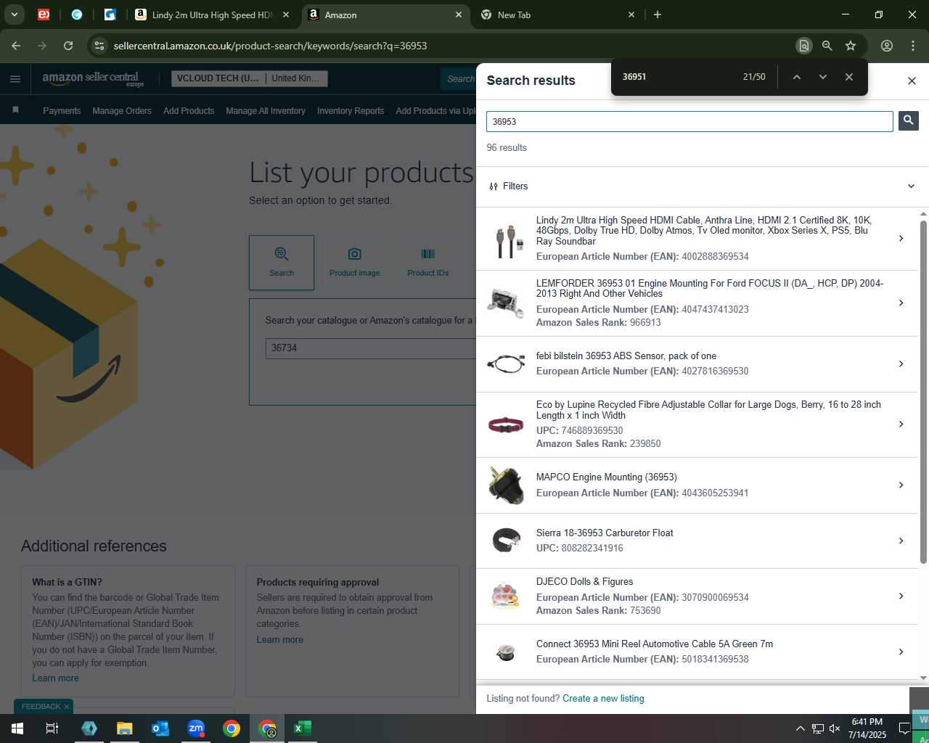Image resolution: width=929 pixels, height=743 pixels.
Task: Open the Manage Orders menu
Action: click(122, 111)
